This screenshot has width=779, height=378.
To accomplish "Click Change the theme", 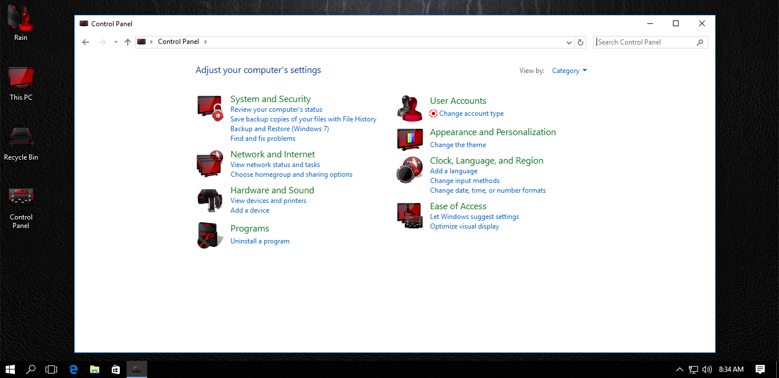I will 458,145.
